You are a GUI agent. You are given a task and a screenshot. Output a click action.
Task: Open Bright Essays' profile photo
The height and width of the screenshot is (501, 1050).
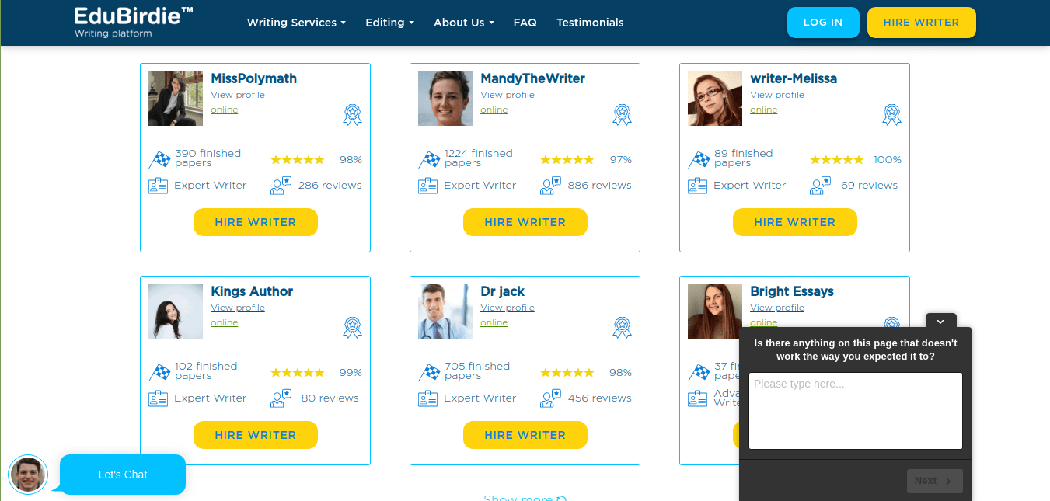click(x=715, y=311)
